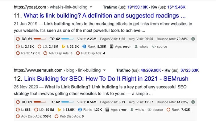Click the circle icon beside Adv Disp Ads: 358K

18,116
